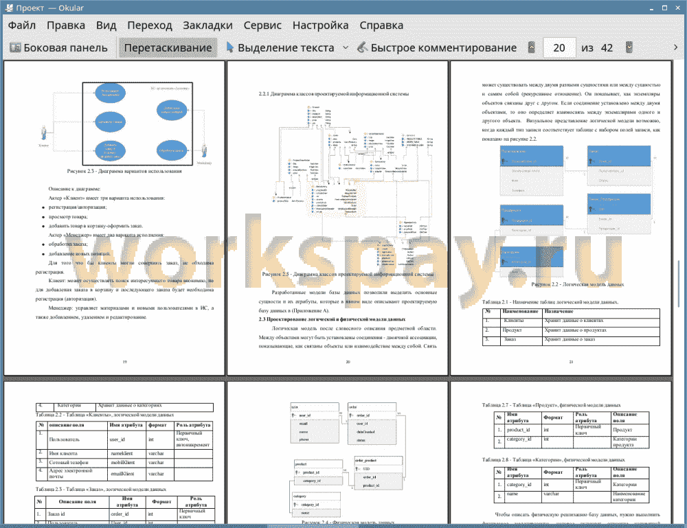Click the "Таблица 2.2" table title
The image size is (687, 528).
pyautogui.click(x=104, y=415)
